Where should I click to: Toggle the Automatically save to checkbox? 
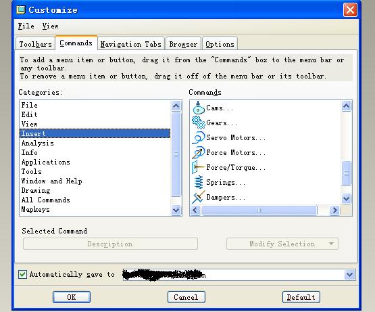pyautogui.click(x=22, y=274)
